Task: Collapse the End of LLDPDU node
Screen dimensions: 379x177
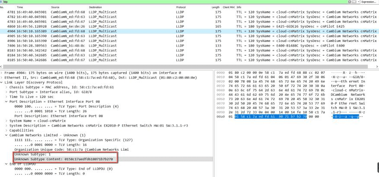Action: [6, 164]
